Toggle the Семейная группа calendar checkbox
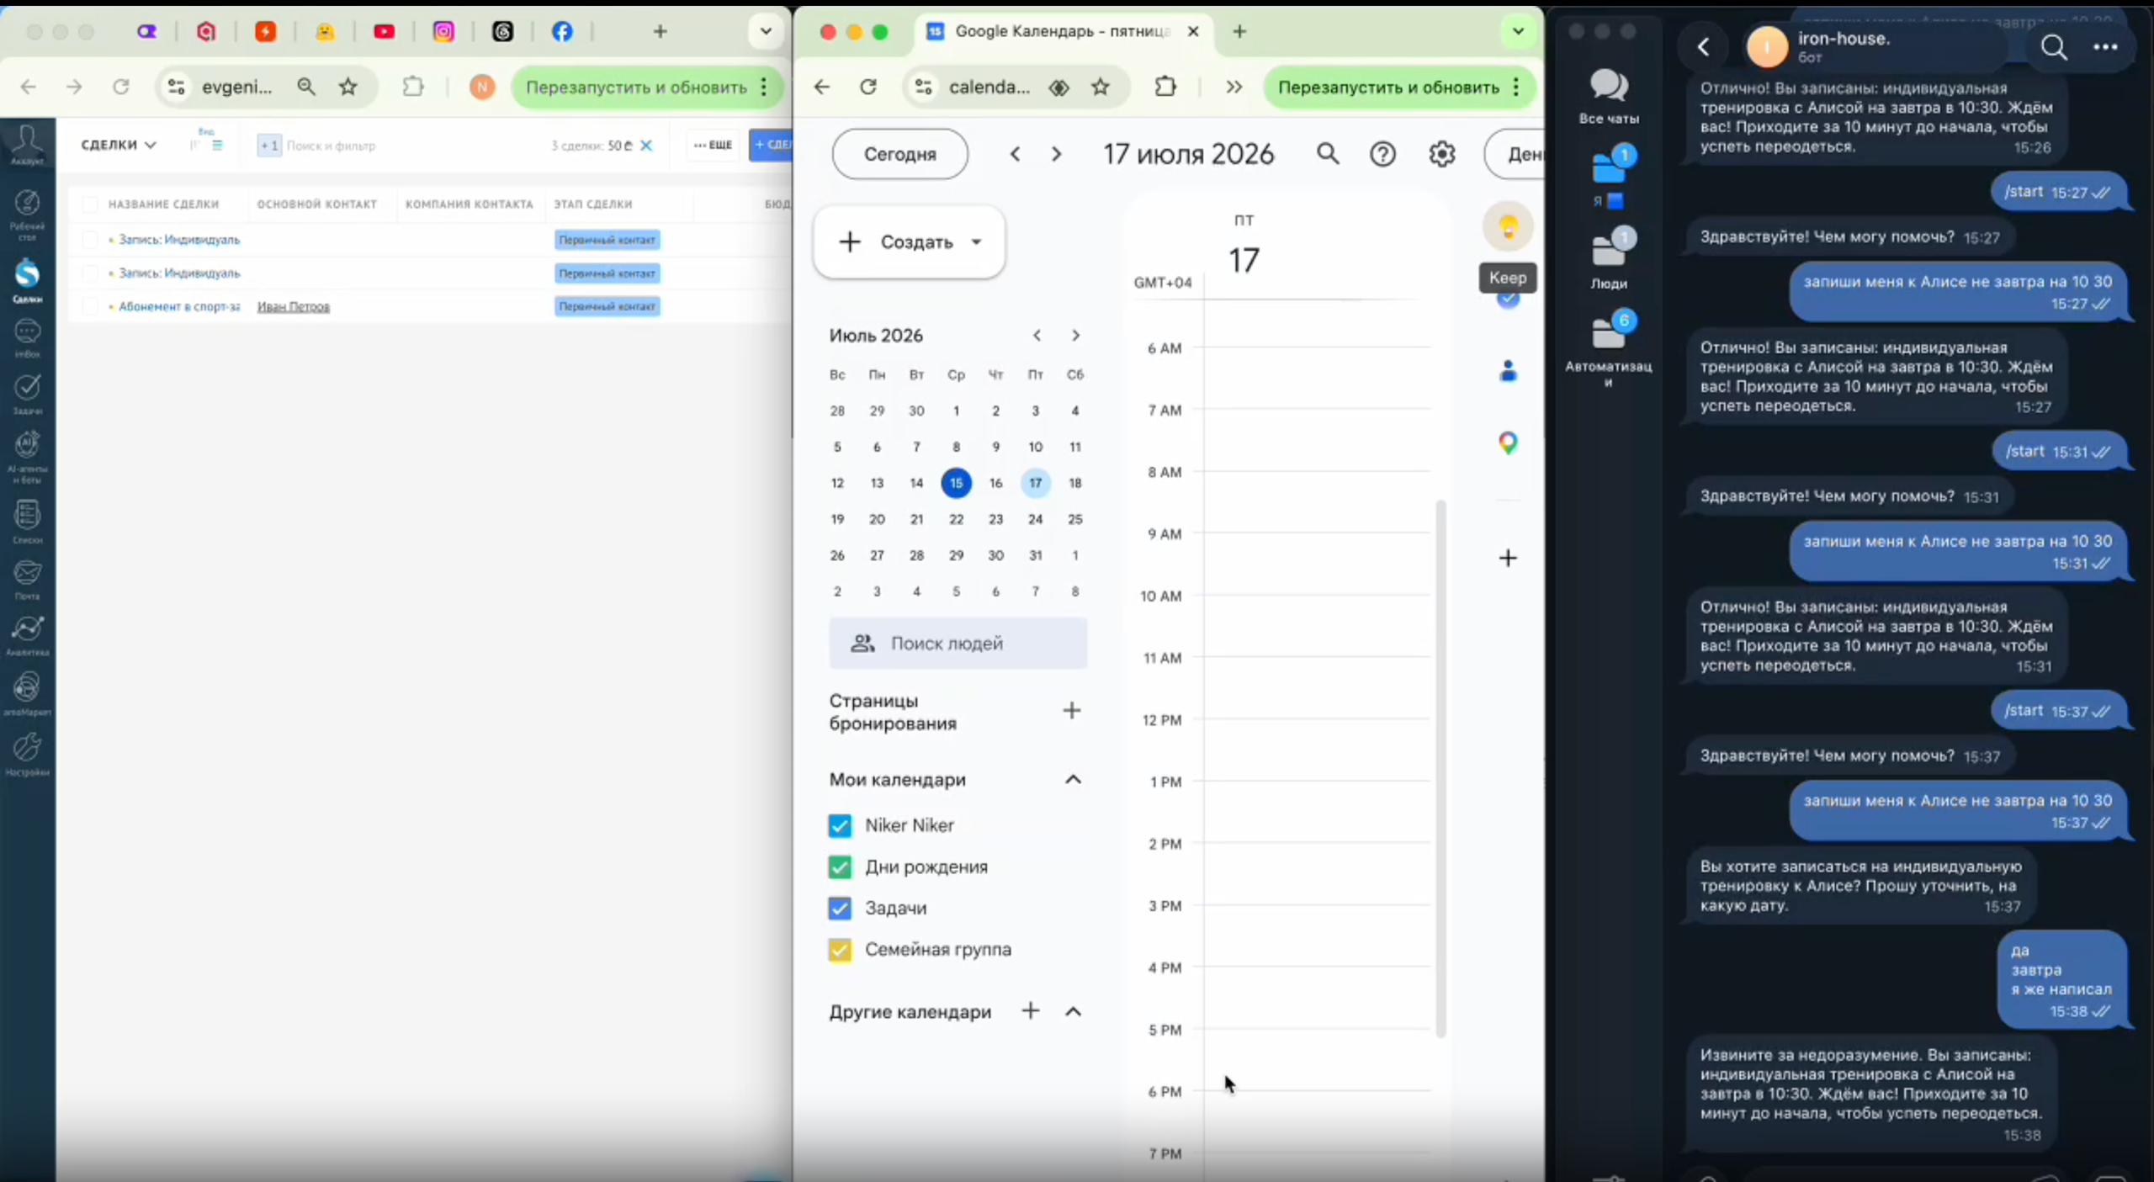This screenshot has height=1182, width=2154. tap(840, 949)
